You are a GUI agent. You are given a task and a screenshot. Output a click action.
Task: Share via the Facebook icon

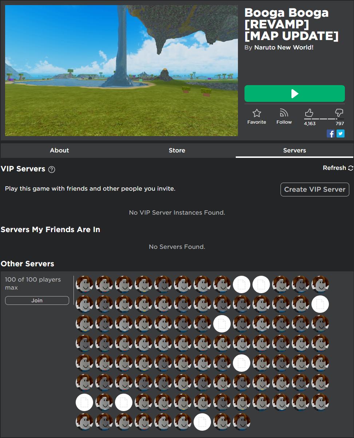pos(331,134)
